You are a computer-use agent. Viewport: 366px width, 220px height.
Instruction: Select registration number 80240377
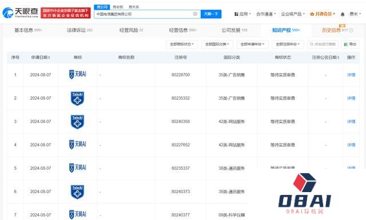coord(181,215)
